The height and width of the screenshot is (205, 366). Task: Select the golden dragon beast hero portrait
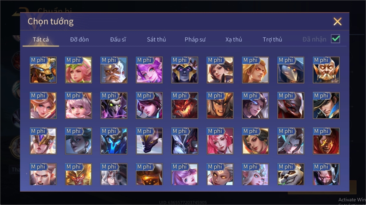[x=43, y=70]
